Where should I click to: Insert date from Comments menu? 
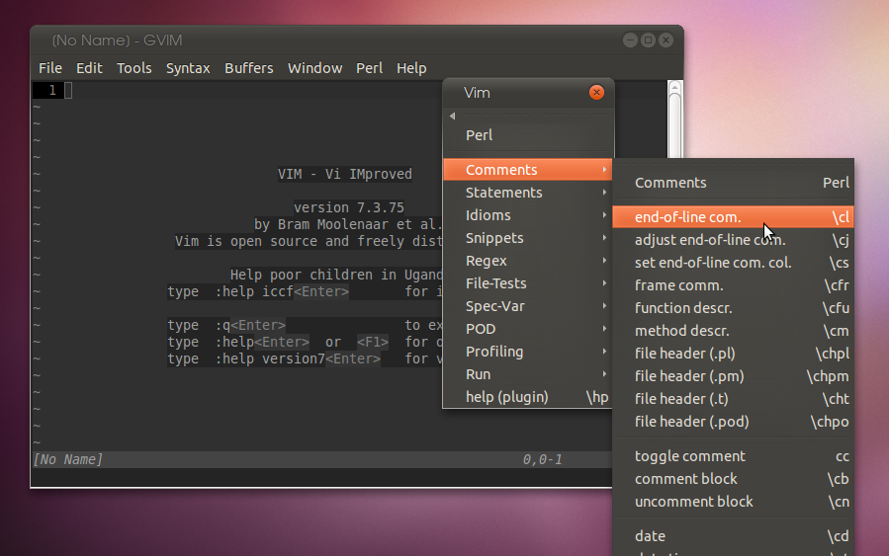733,535
